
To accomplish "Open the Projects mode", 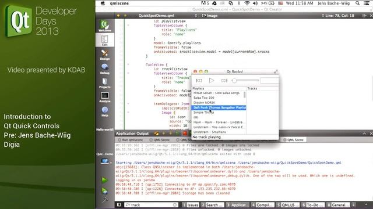I will [x=105, y=83].
